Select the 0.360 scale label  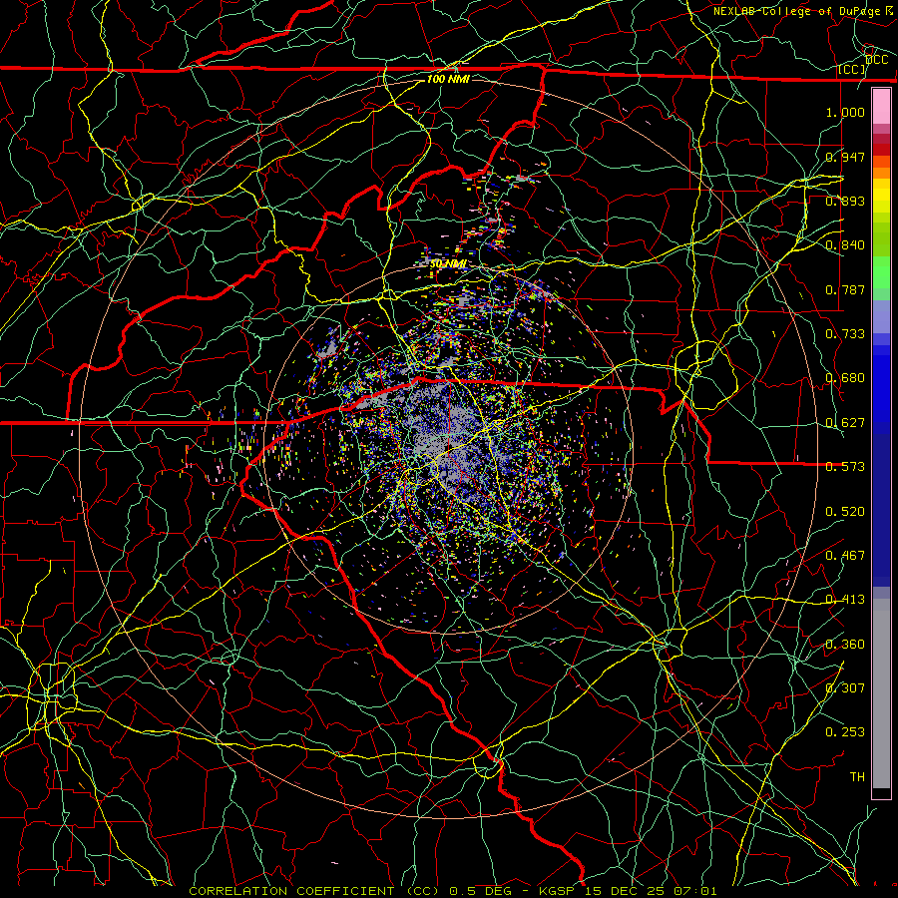tap(845, 644)
